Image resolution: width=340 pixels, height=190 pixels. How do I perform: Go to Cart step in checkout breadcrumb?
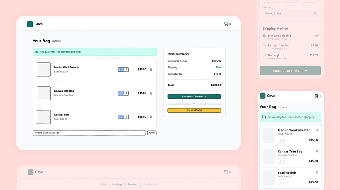coord(104,185)
